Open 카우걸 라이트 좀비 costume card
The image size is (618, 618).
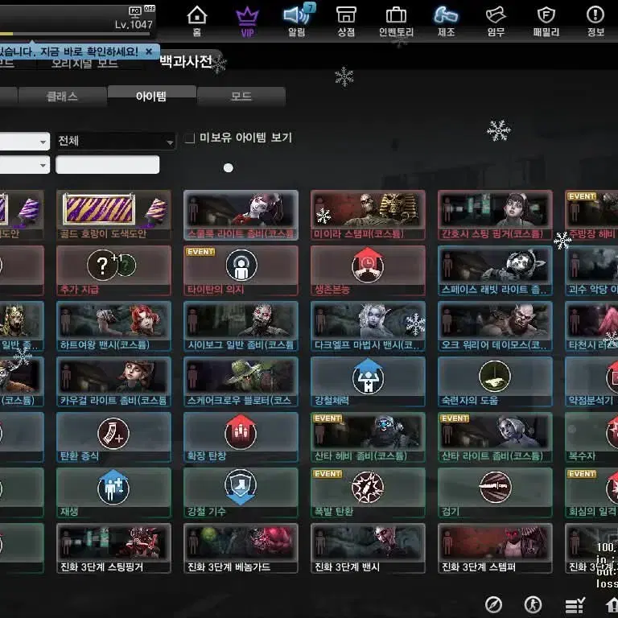113,381
